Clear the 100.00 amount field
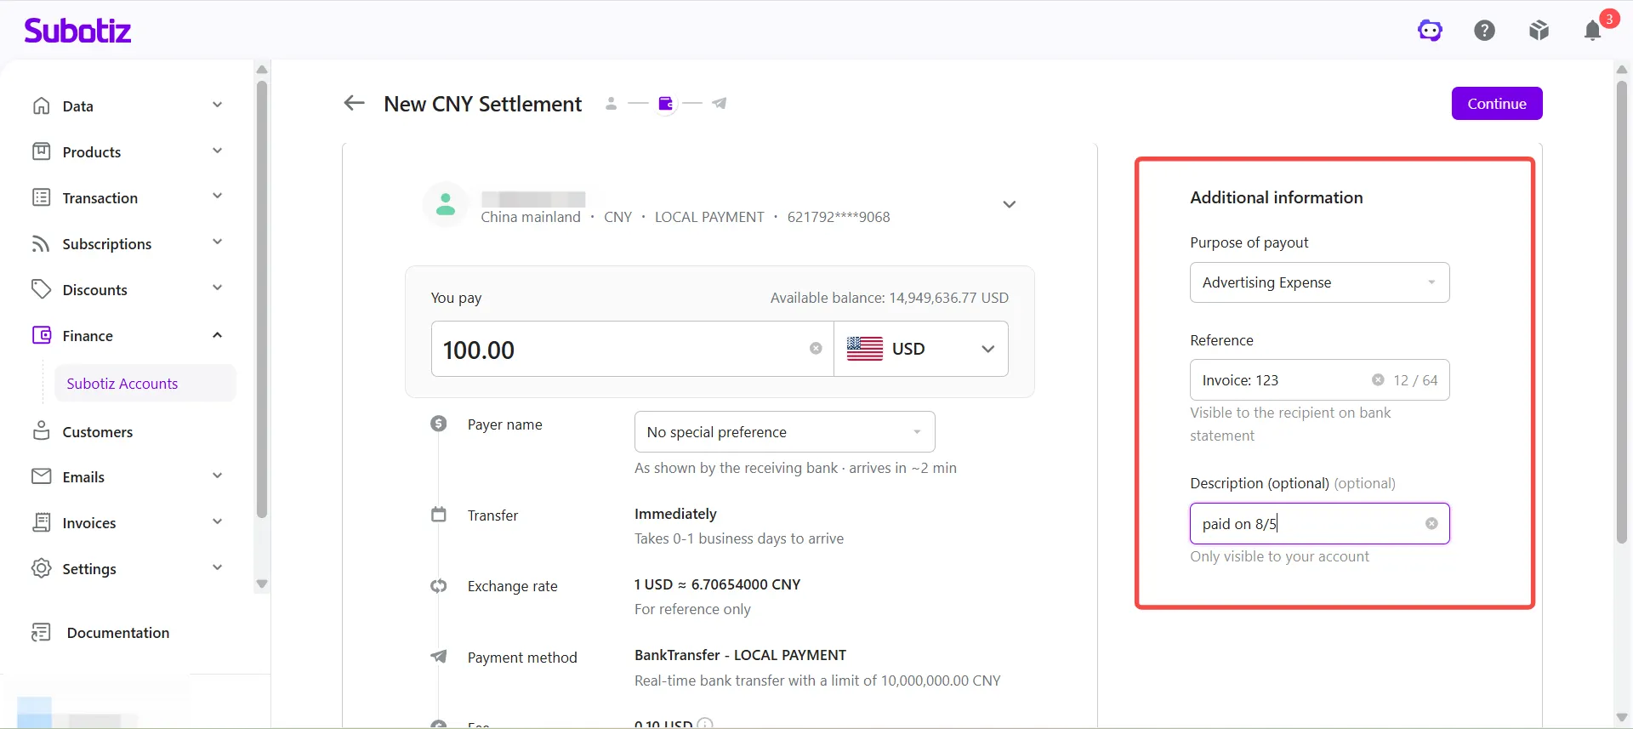Viewport: 1633px width, 729px height. click(x=816, y=349)
